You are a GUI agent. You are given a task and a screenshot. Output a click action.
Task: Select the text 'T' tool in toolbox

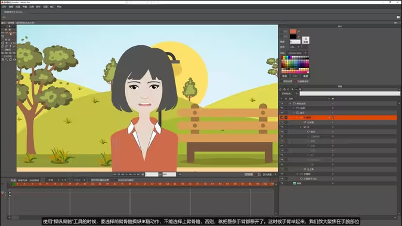(x=10, y=46)
